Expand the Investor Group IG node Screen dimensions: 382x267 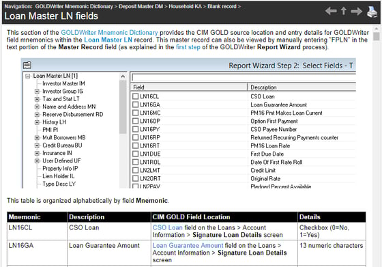(37, 92)
